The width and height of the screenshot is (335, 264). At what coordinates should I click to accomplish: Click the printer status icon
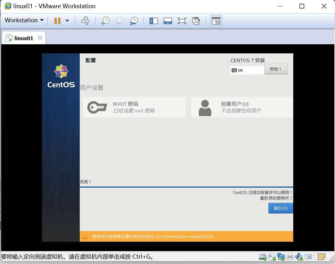(290, 257)
